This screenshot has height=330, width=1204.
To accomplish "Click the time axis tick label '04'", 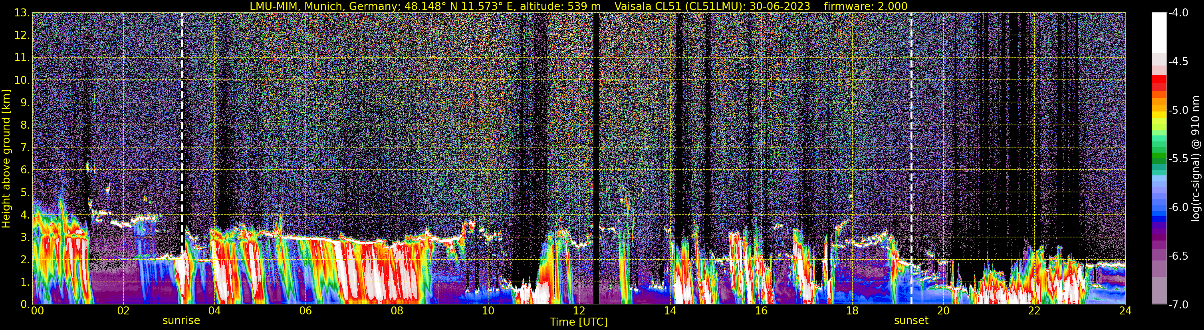I will pyautogui.click(x=214, y=311).
